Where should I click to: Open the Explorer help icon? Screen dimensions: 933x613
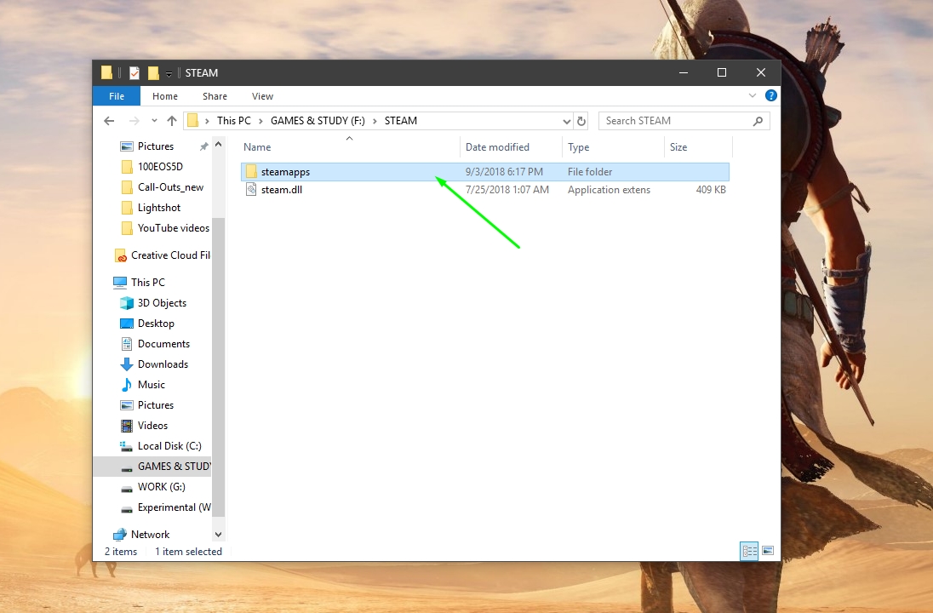coord(770,96)
